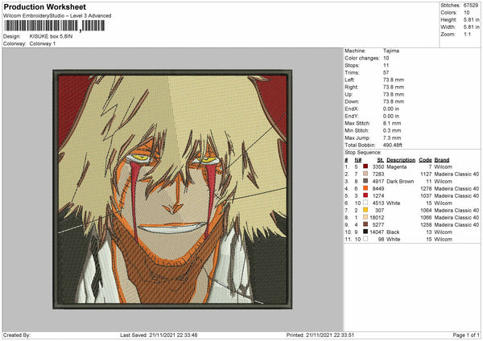
Task: Click the 'Brand' column header
Action: click(x=442, y=160)
